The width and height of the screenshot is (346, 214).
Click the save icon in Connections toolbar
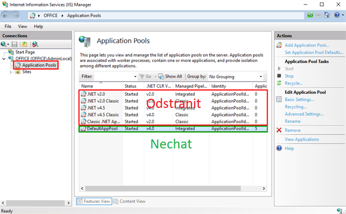14,44
